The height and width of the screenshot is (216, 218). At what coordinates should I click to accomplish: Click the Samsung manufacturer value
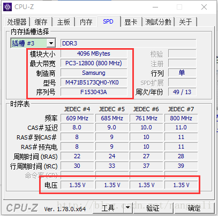(94, 73)
